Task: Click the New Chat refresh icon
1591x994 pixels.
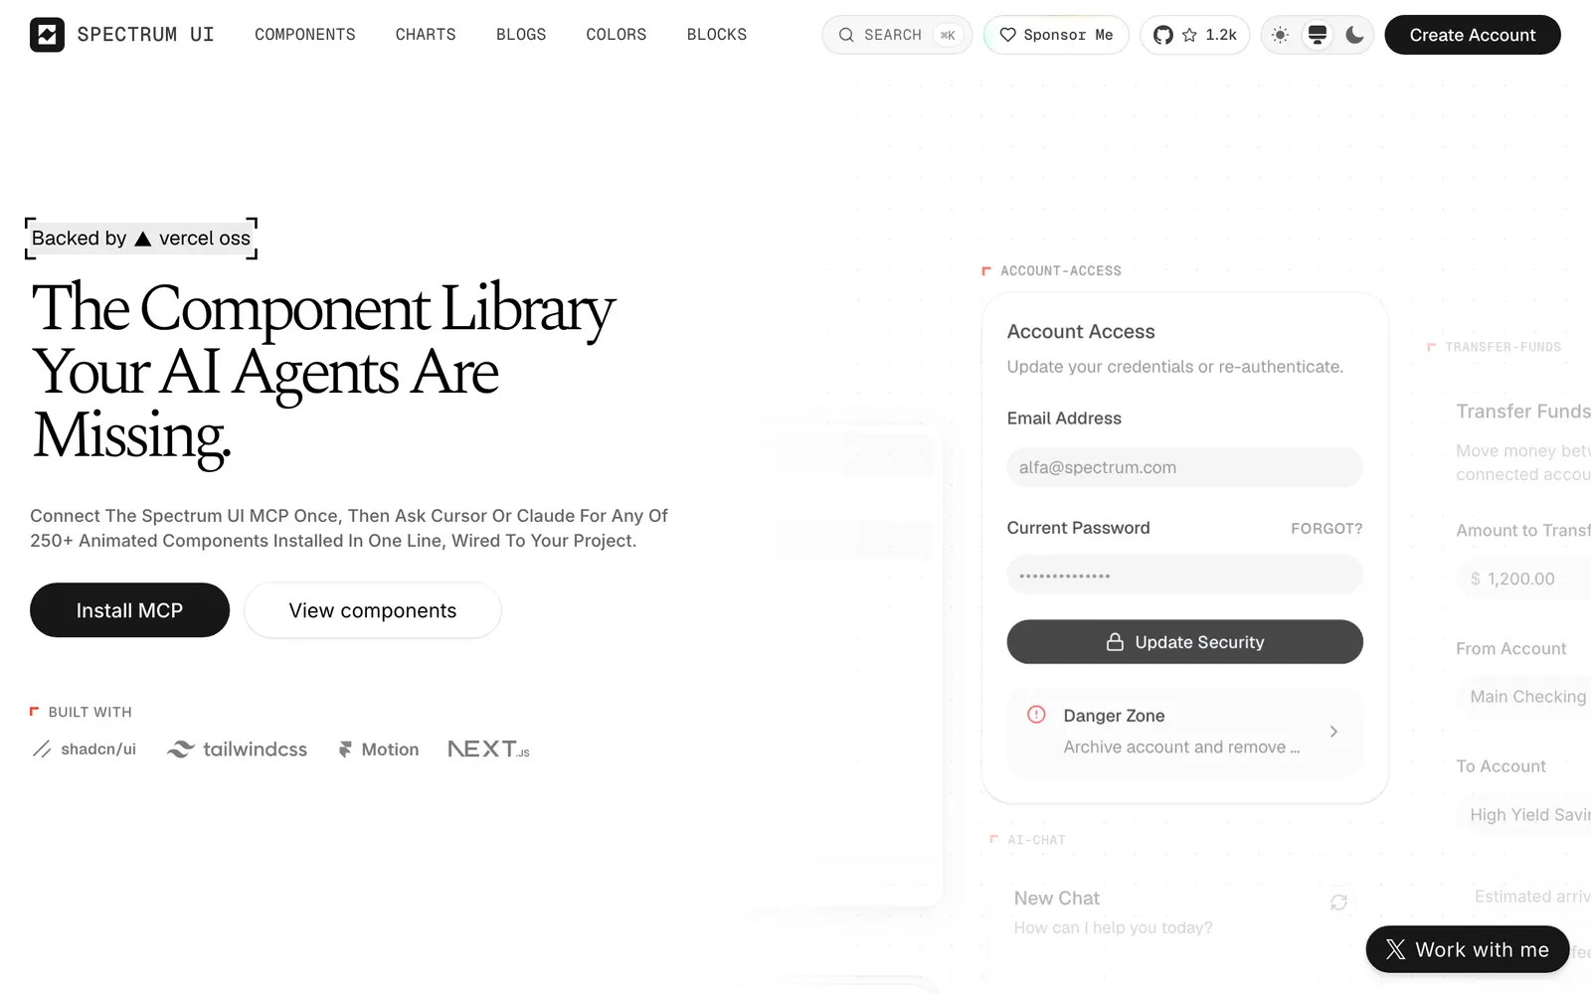Action: [x=1338, y=903]
